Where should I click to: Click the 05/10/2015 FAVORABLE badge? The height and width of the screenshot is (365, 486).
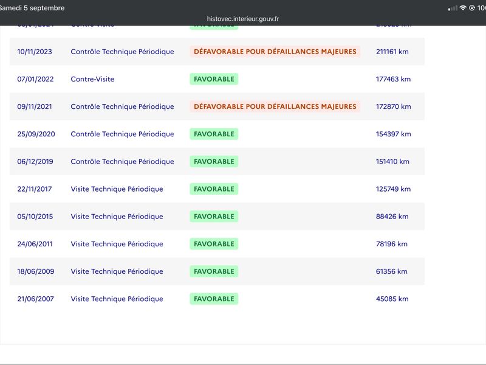pyautogui.click(x=214, y=217)
